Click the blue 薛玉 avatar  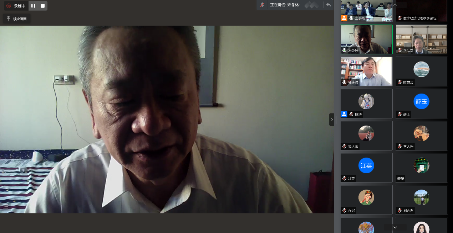click(x=421, y=102)
